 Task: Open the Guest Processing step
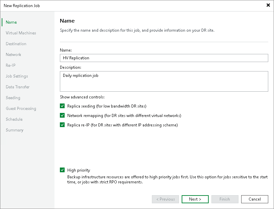coord(21,109)
